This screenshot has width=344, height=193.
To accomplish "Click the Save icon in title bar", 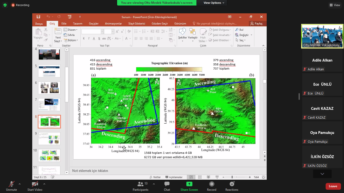I will coord(38,17).
